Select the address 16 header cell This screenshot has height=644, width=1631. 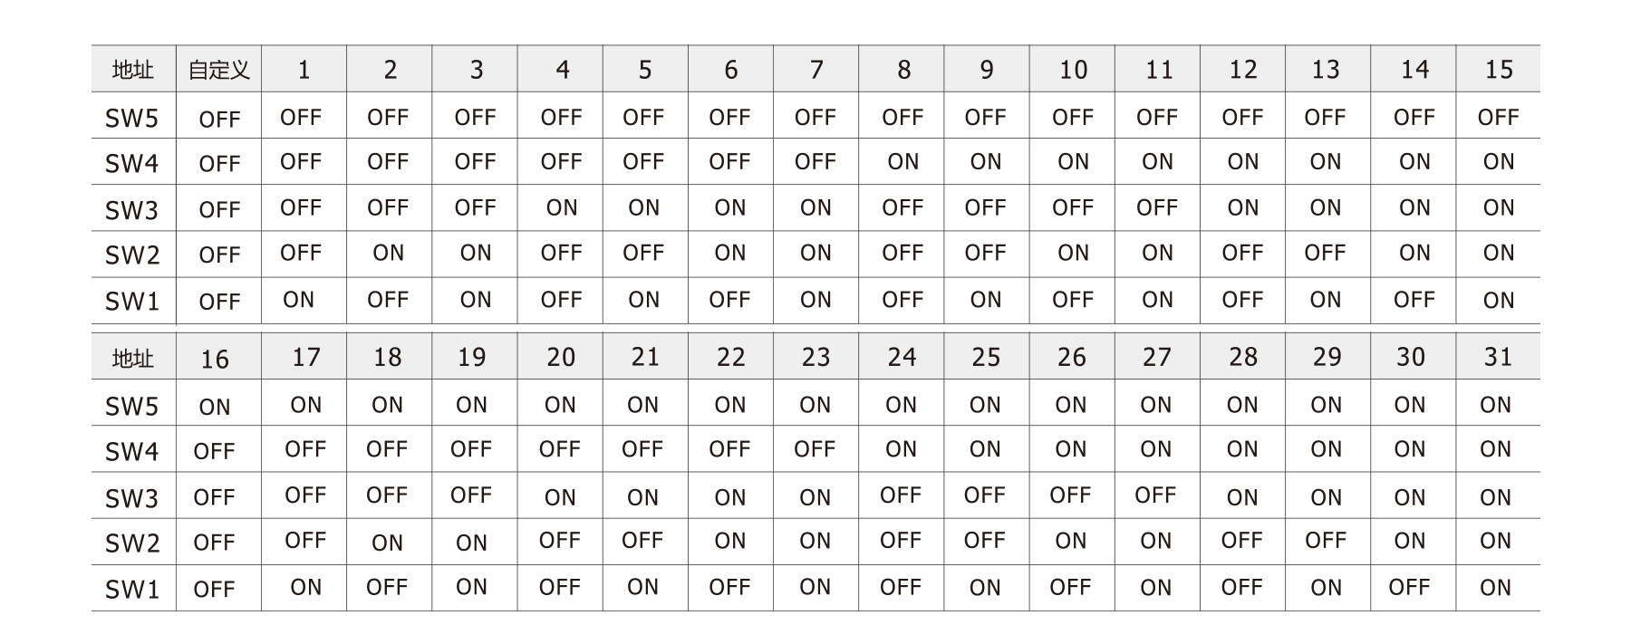(215, 359)
